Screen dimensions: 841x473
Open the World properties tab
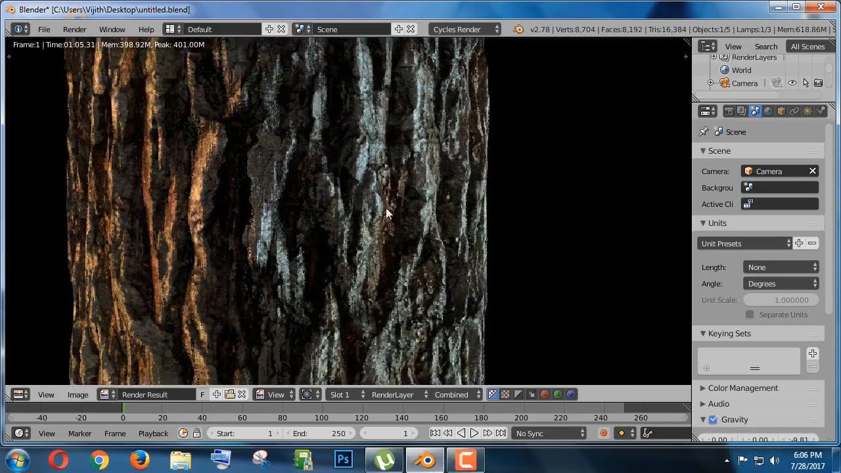(x=768, y=111)
